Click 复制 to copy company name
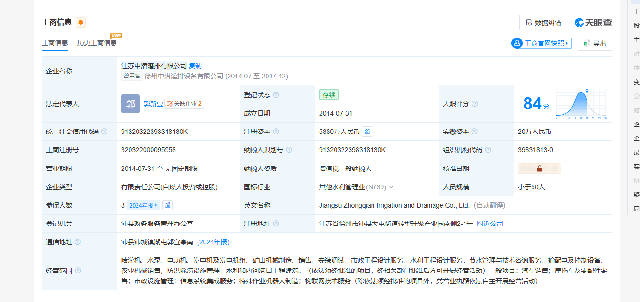 click(195, 66)
